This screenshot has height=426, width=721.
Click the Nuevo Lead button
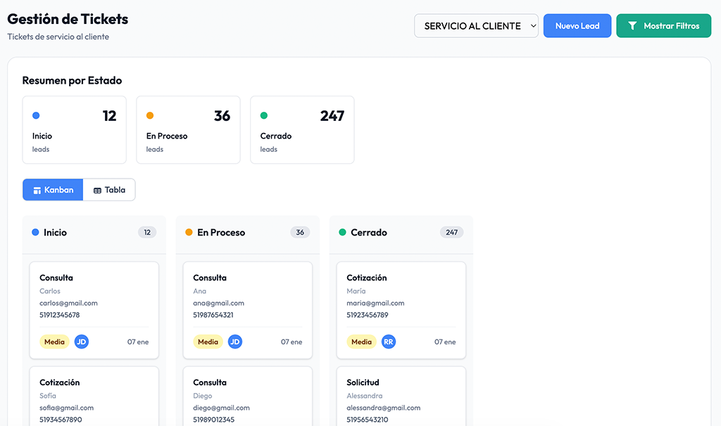[577, 26]
